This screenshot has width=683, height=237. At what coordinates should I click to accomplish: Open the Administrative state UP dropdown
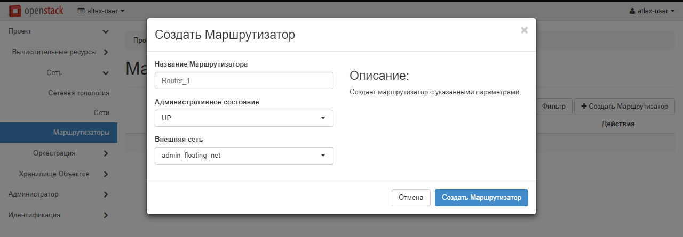click(244, 118)
